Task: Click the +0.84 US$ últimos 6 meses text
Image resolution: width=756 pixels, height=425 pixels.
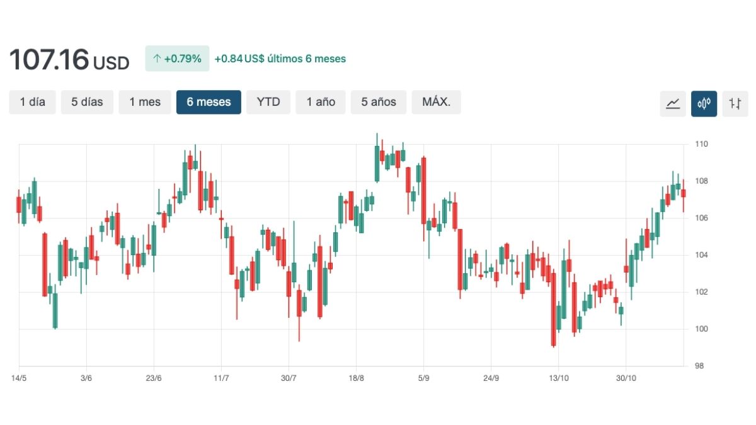Action: point(280,59)
